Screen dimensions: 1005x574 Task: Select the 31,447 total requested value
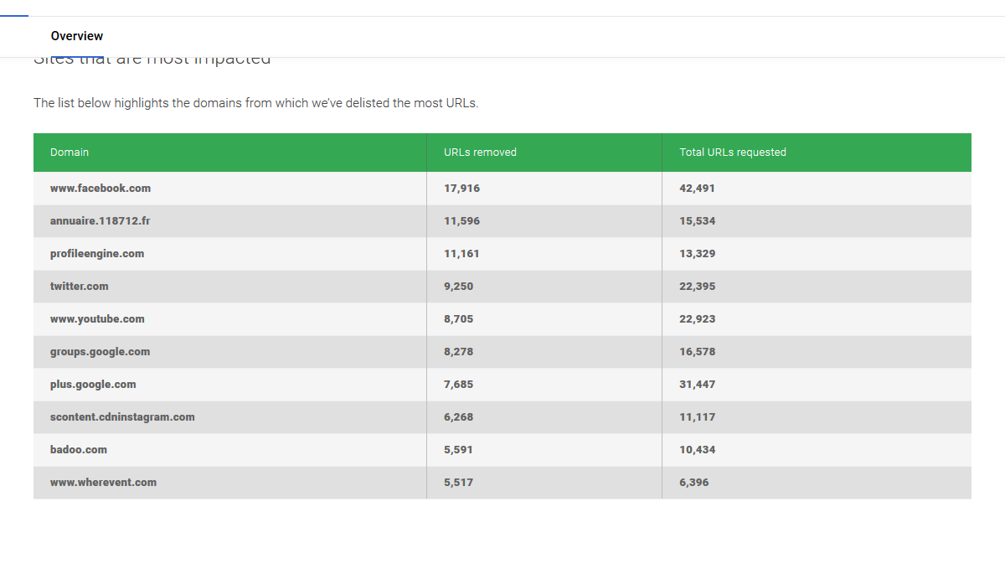point(698,385)
